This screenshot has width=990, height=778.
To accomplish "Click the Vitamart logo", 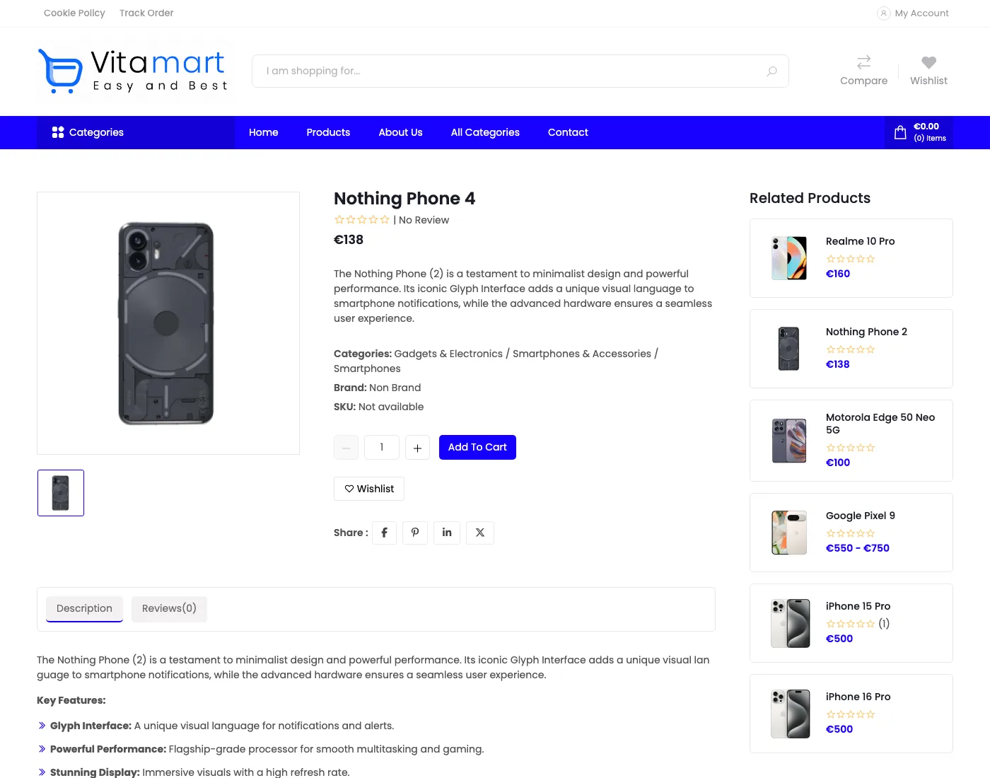I will (x=133, y=71).
